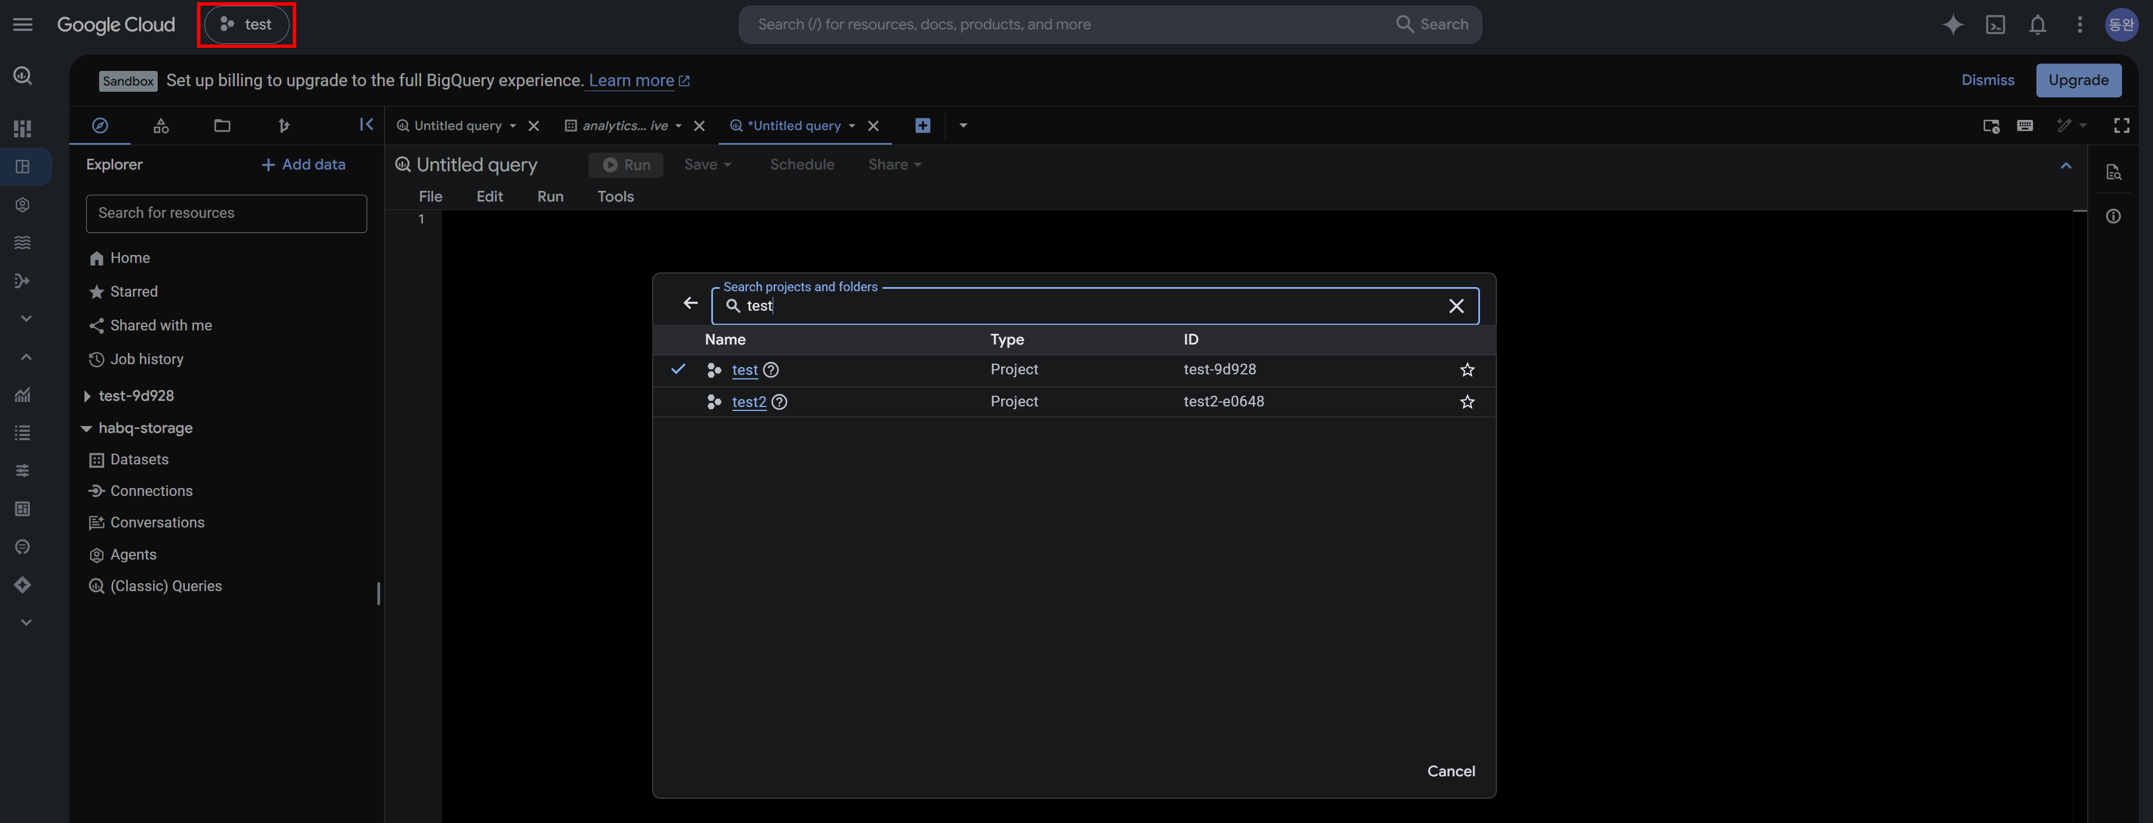Image resolution: width=2153 pixels, height=823 pixels.
Task: Create a new query tab with plus icon
Action: tap(922, 126)
